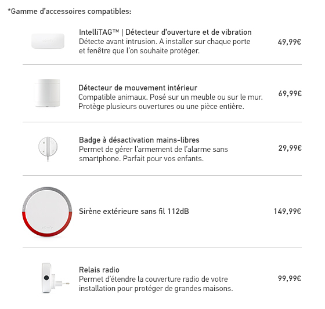Click the indoor motion detector image

pyautogui.click(x=48, y=93)
